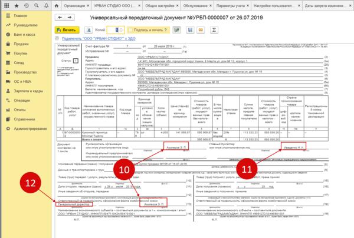
Task: Switch to the Организации tab
Action: pyautogui.click(x=74, y=6)
